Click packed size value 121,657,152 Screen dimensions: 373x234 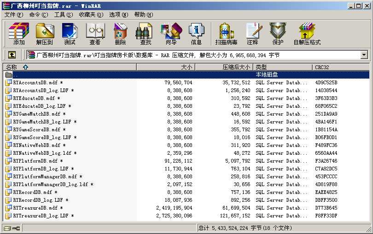235,216
